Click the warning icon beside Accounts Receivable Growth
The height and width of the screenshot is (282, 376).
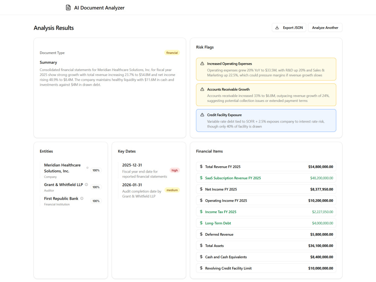[x=202, y=89]
